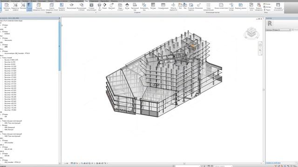Open 3D View (3D вид) dropdown

pyautogui.click(x=99, y=6)
